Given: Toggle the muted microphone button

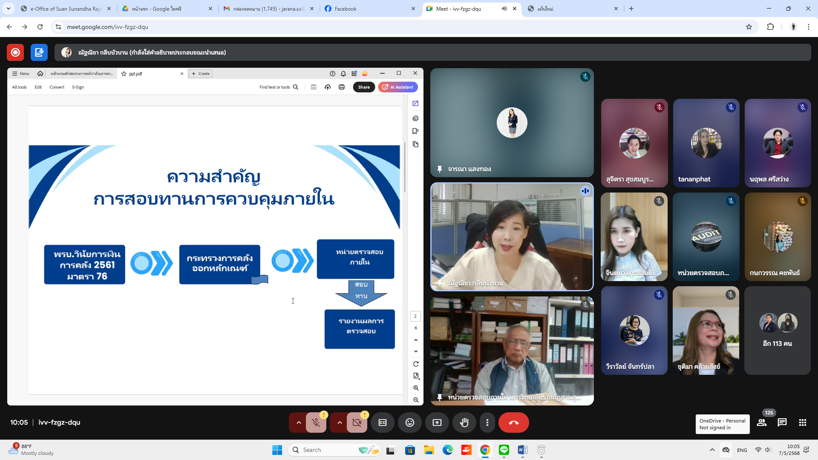Looking at the screenshot, I should pyautogui.click(x=316, y=423).
